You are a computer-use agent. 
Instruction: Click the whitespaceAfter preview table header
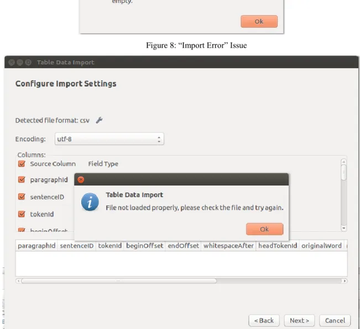click(228, 245)
